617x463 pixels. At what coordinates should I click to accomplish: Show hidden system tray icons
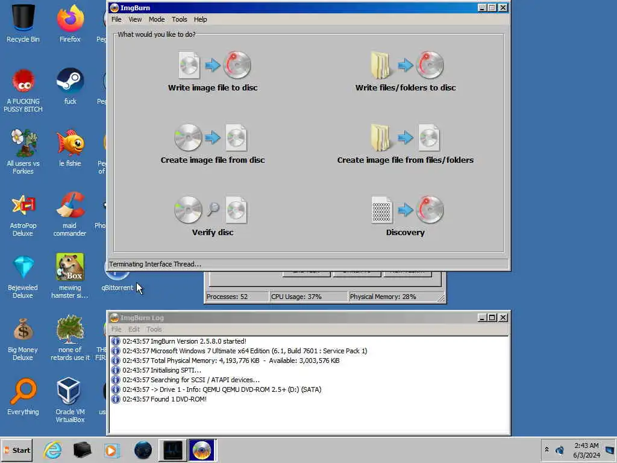click(547, 449)
